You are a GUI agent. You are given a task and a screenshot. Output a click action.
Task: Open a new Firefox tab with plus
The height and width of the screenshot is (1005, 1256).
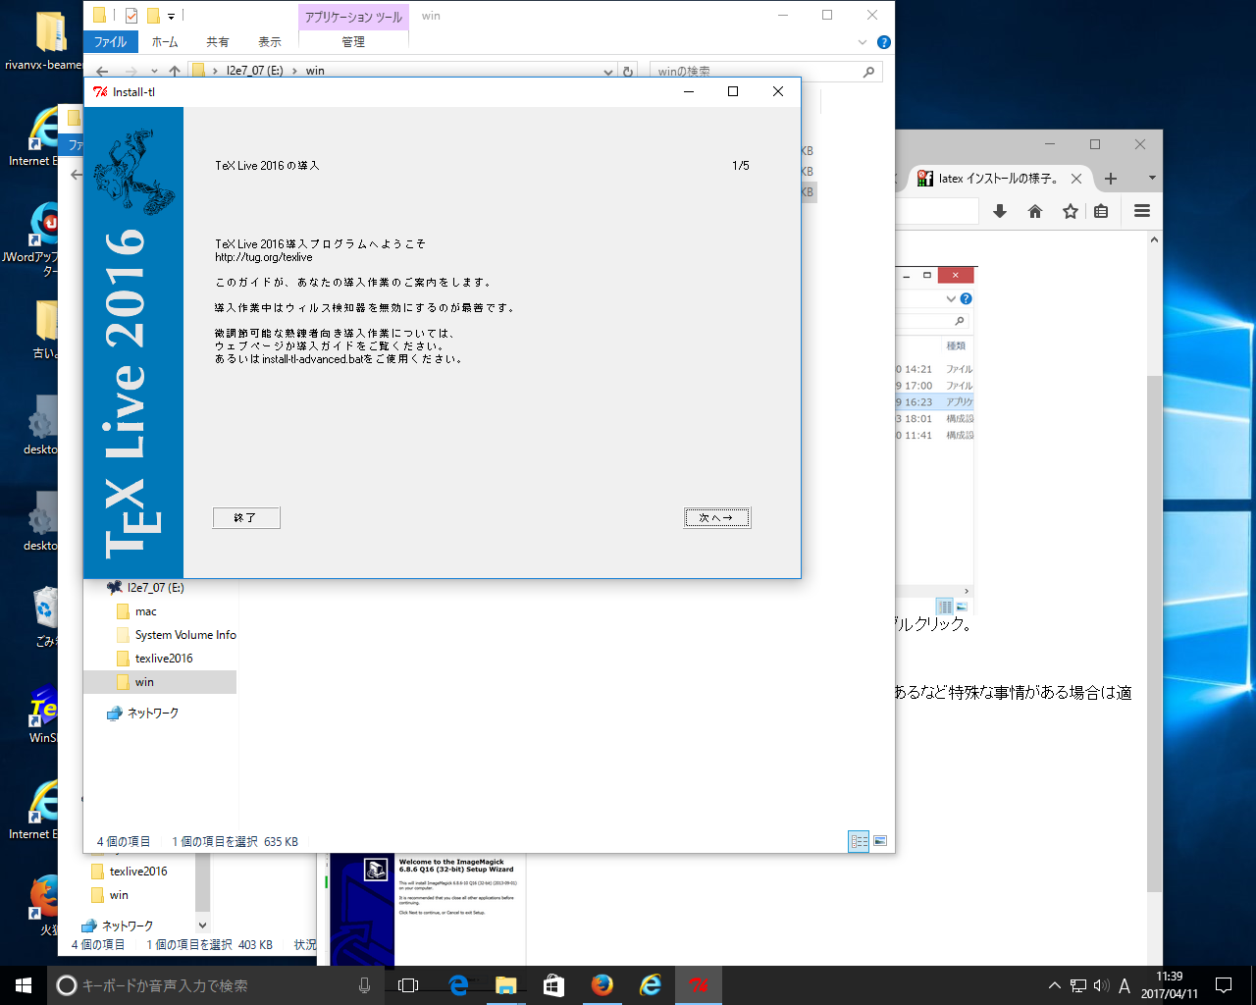(x=1111, y=179)
